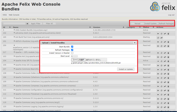
Task: Uninstall the activemq-client bundle
Action: click(168, 34)
